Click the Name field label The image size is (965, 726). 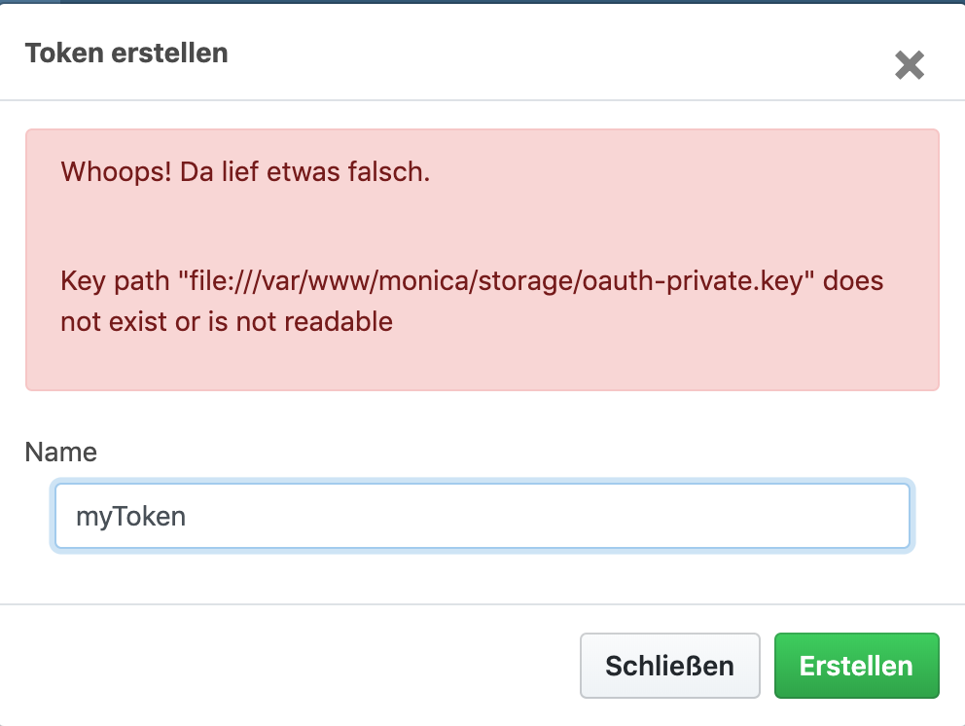pos(62,452)
